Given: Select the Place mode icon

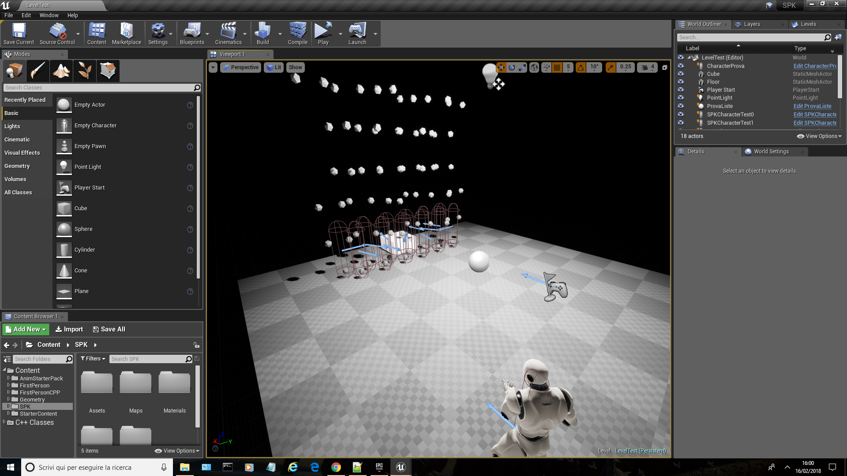Looking at the screenshot, I should click(x=14, y=71).
